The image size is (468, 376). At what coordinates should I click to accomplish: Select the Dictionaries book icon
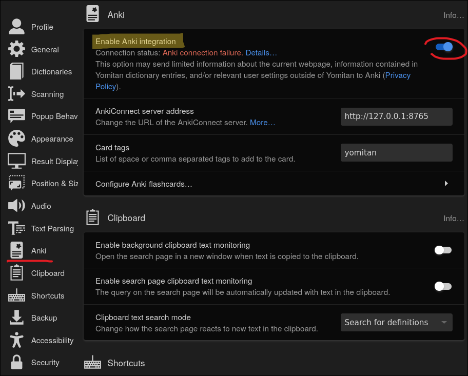pos(16,72)
